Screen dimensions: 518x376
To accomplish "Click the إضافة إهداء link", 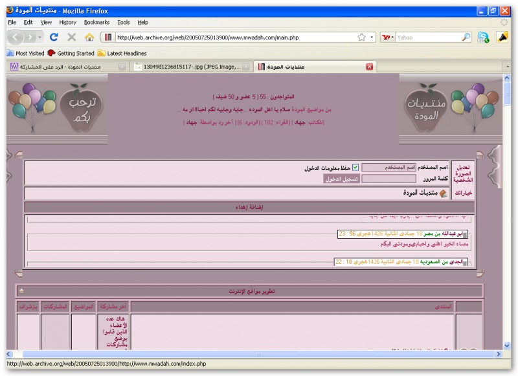I will point(249,207).
